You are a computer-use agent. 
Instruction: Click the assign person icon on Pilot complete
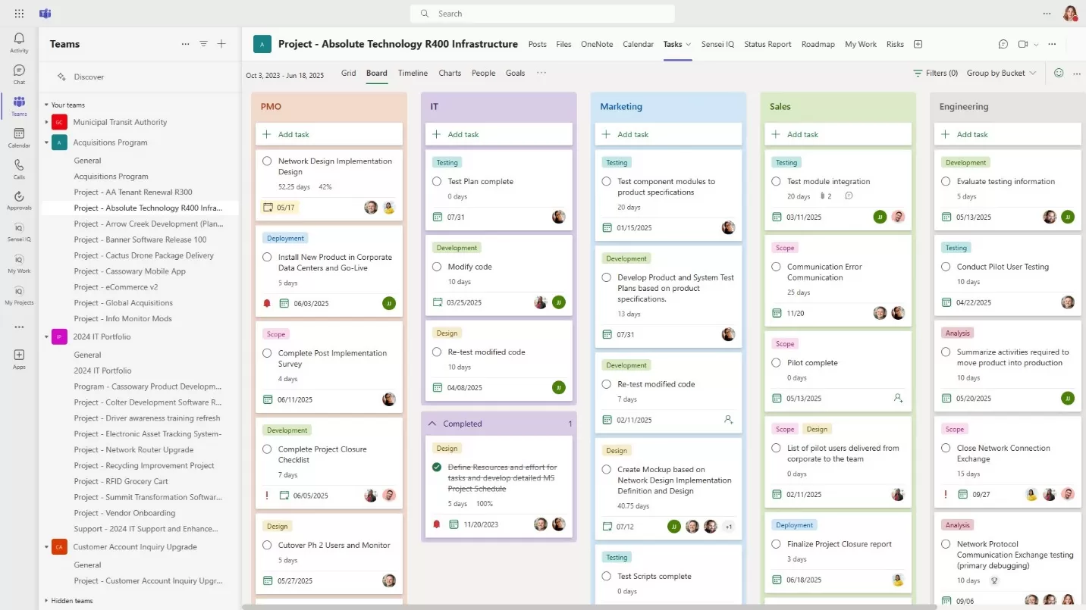pos(898,398)
